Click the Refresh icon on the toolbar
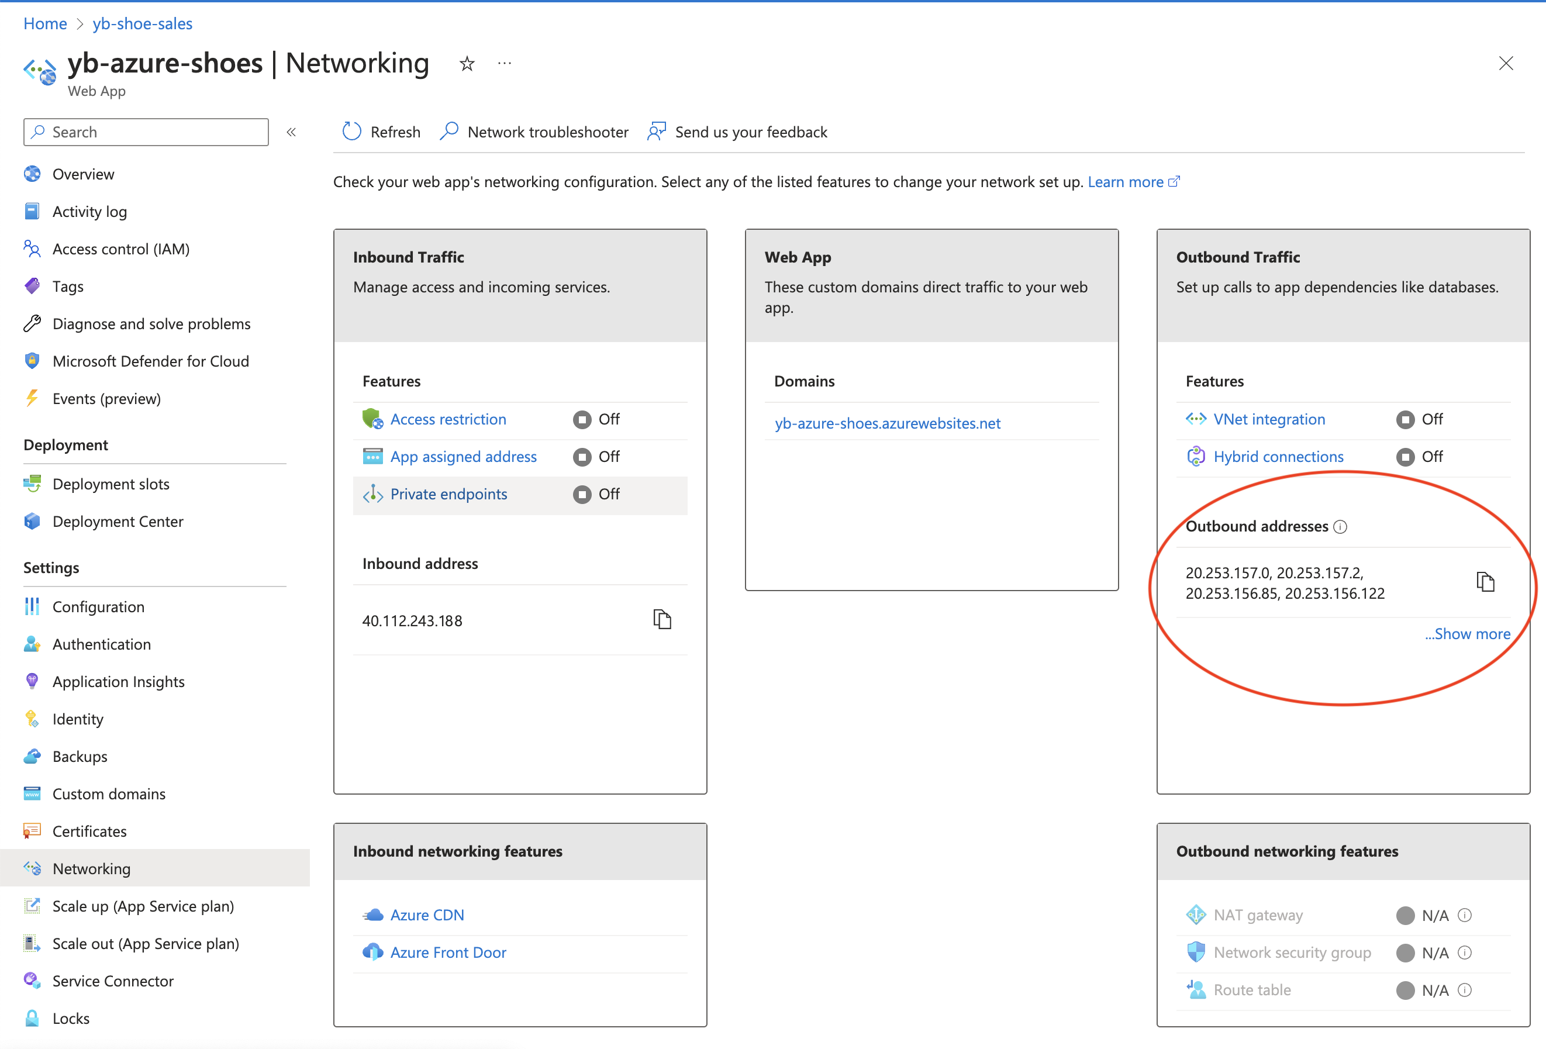The width and height of the screenshot is (1546, 1049). coord(351,131)
